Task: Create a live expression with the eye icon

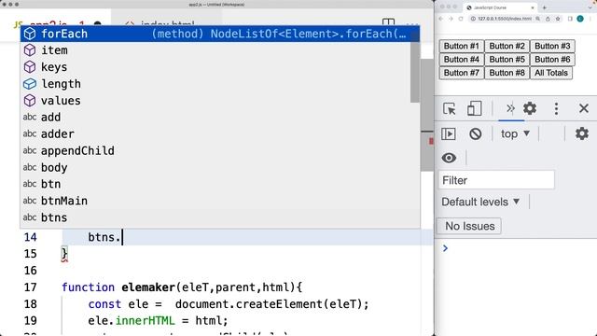Action: (x=449, y=158)
